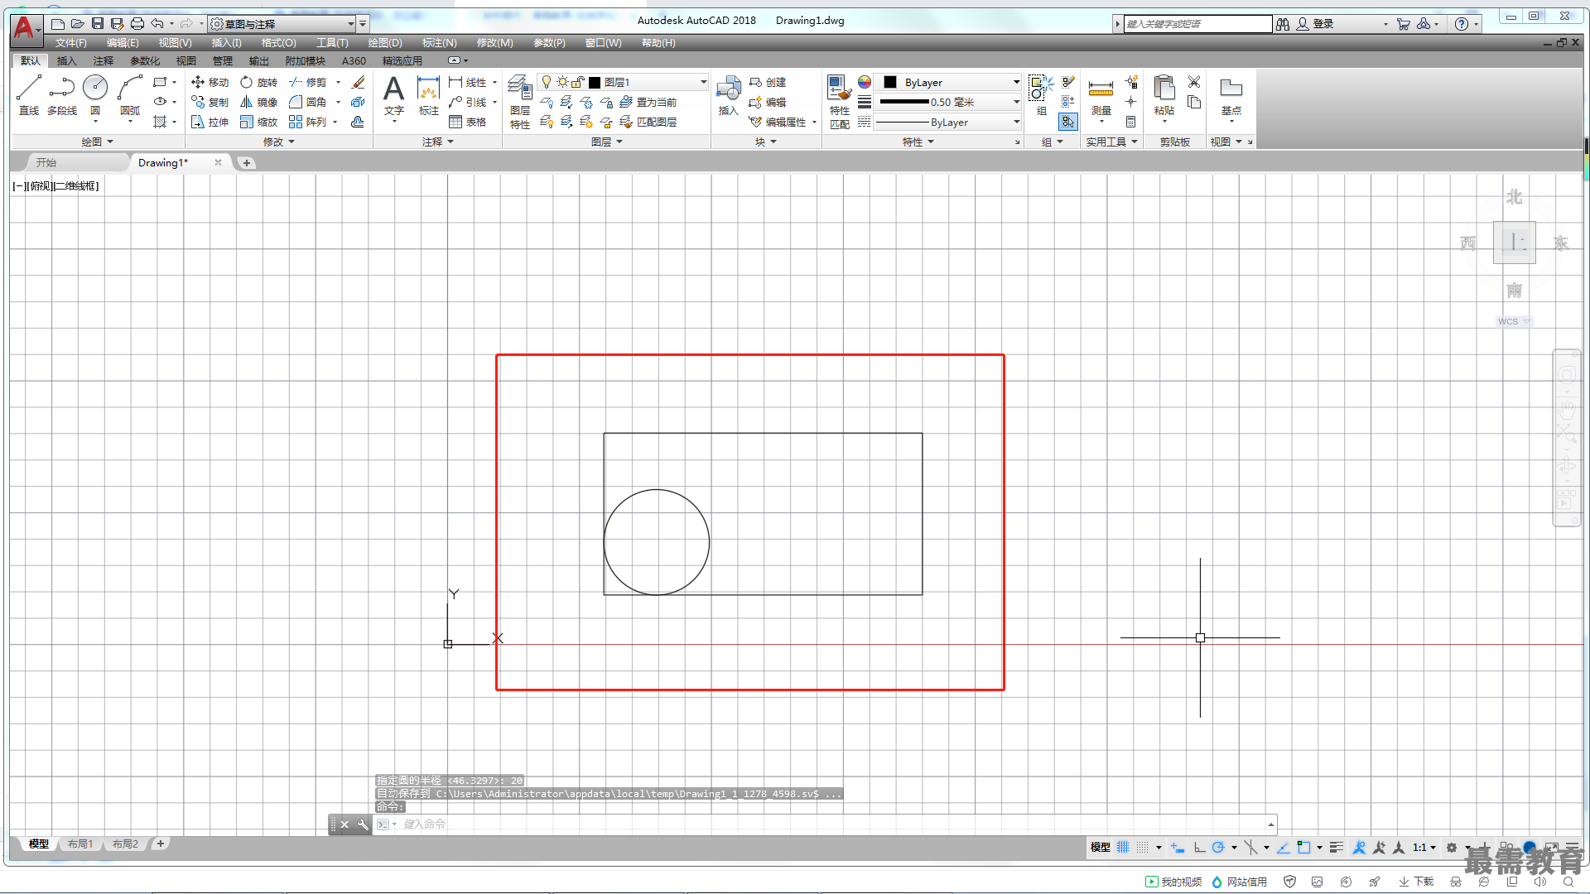
Task: Activate the Move (移动) command
Action: [210, 82]
